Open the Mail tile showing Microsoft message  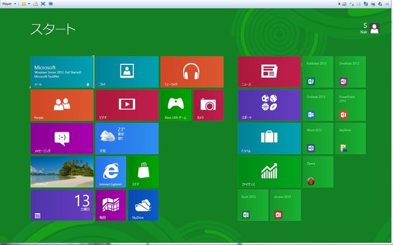[x=62, y=72]
